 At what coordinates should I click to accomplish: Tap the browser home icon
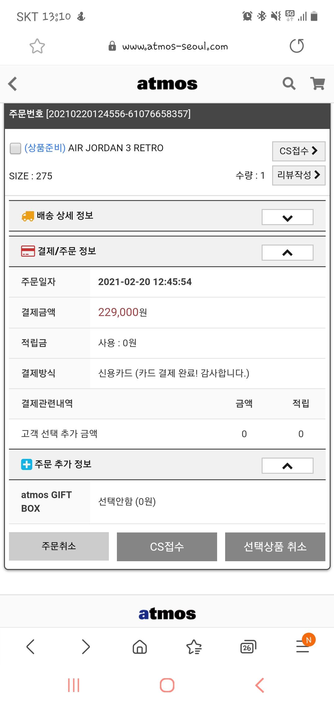[x=140, y=647]
